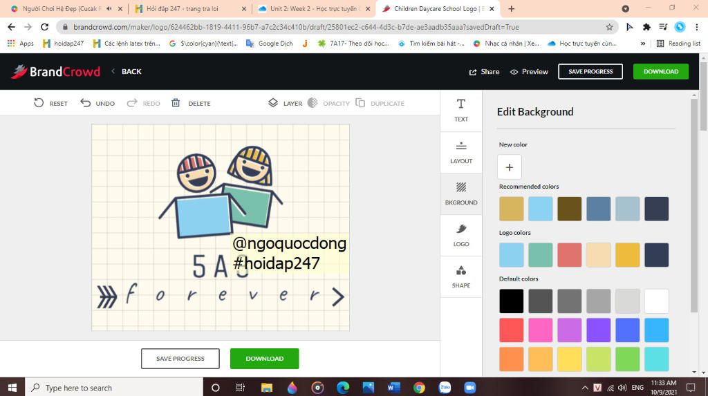Open the Reading list
The width and height of the screenshot is (708, 396).
678,44
